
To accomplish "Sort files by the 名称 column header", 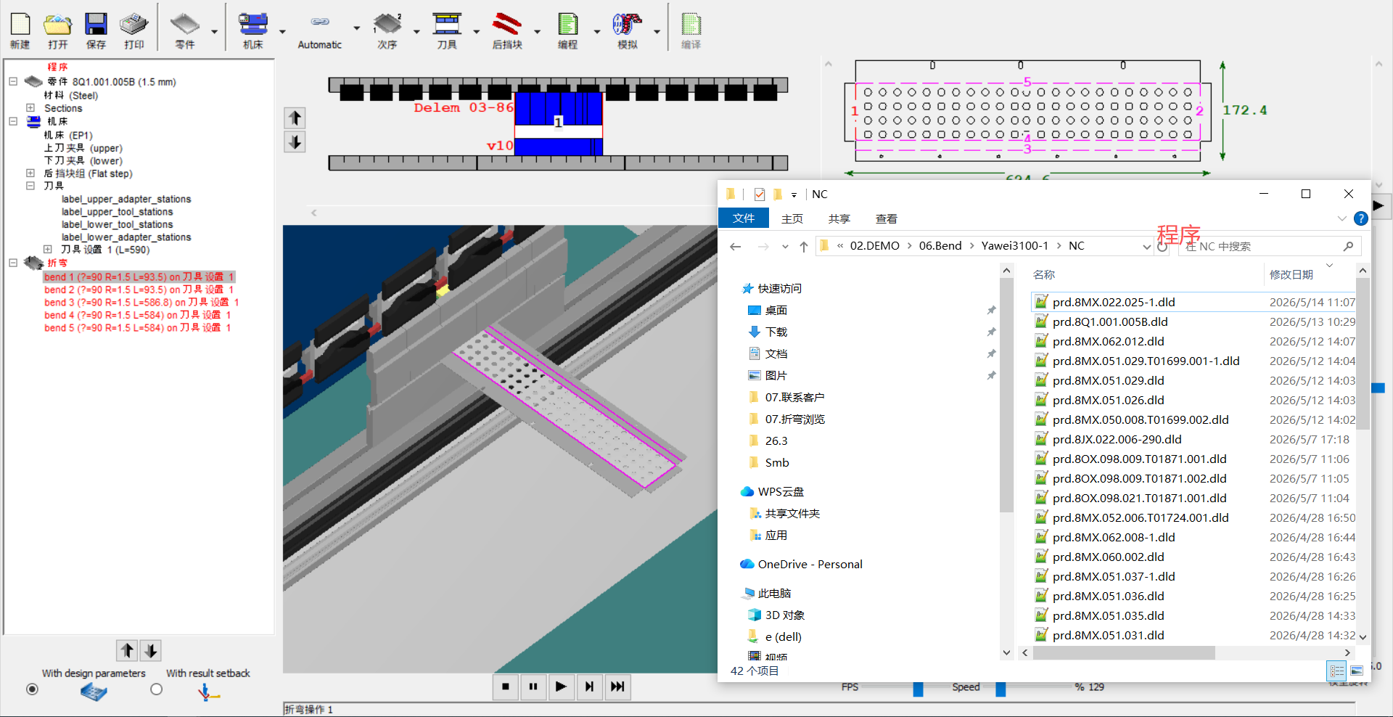I will (1044, 274).
